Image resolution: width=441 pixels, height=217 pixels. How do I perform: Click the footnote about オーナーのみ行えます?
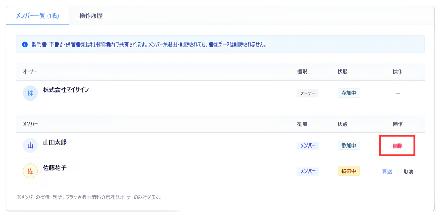pyautogui.click(x=89, y=197)
